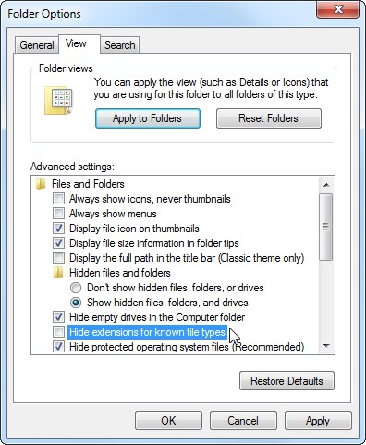Click the Reset Folders button

269,118
